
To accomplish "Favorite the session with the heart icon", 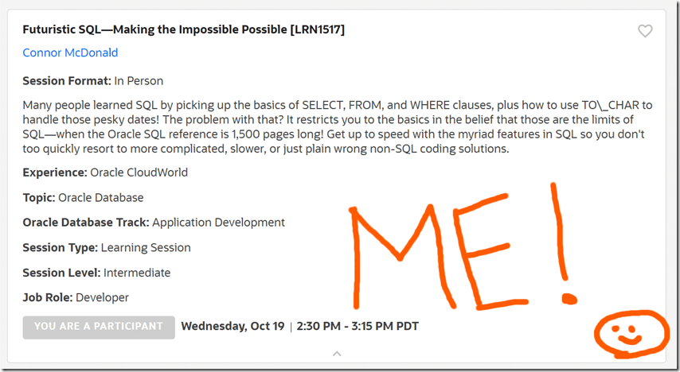I will click(x=645, y=31).
